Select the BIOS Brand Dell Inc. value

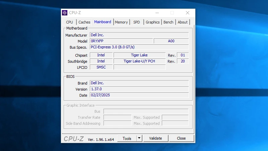coord(139,83)
